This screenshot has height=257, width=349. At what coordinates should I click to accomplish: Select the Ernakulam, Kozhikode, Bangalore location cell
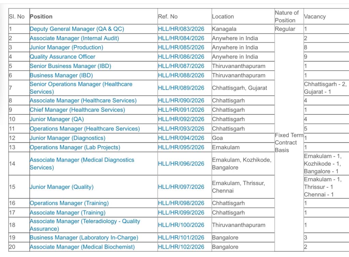(x=243, y=163)
